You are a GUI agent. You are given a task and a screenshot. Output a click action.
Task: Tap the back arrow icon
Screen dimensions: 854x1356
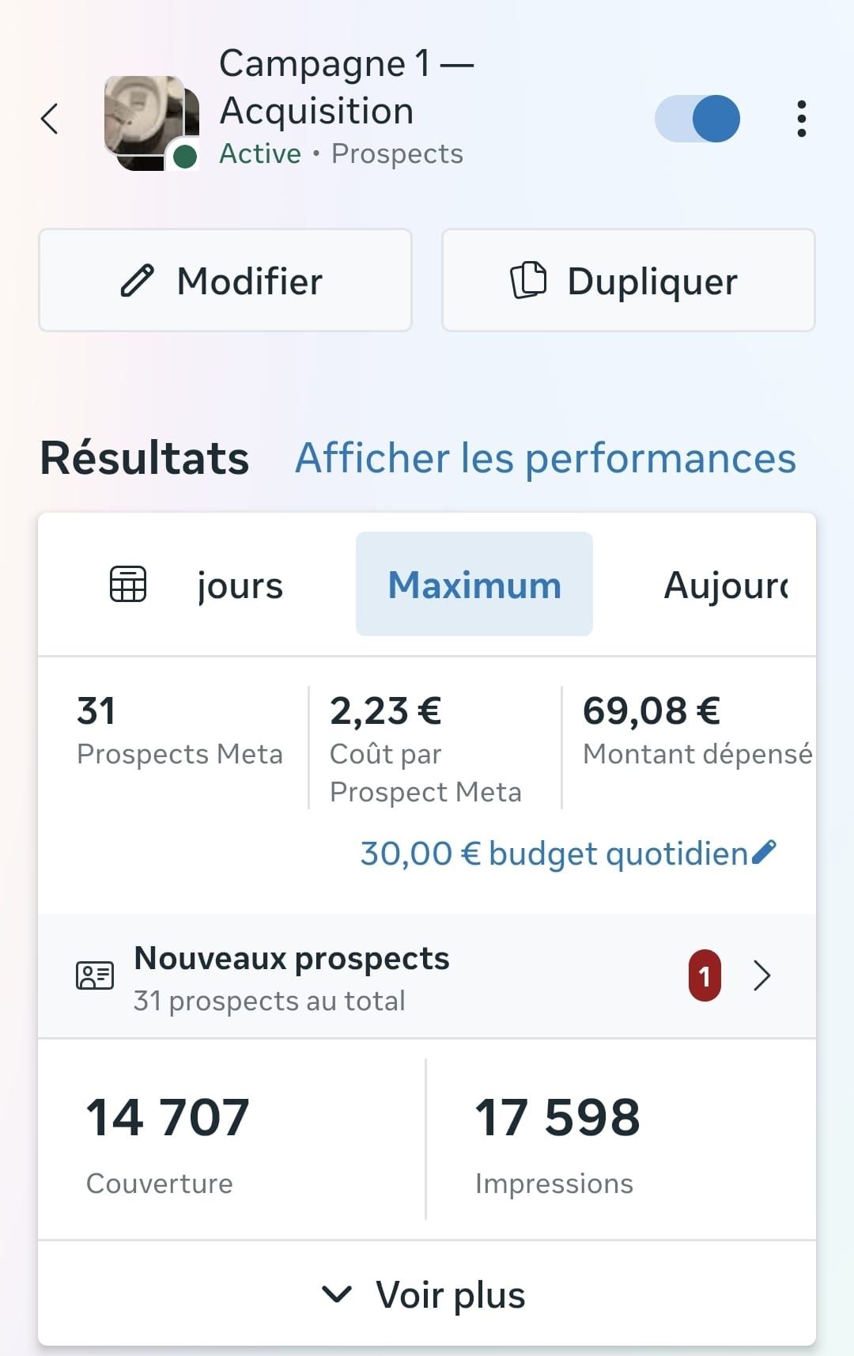(50, 119)
